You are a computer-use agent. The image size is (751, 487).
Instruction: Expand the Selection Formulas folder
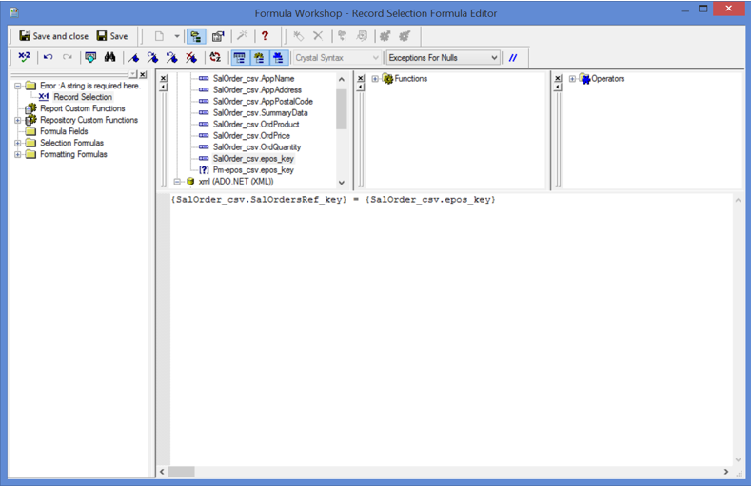coord(18,143)
